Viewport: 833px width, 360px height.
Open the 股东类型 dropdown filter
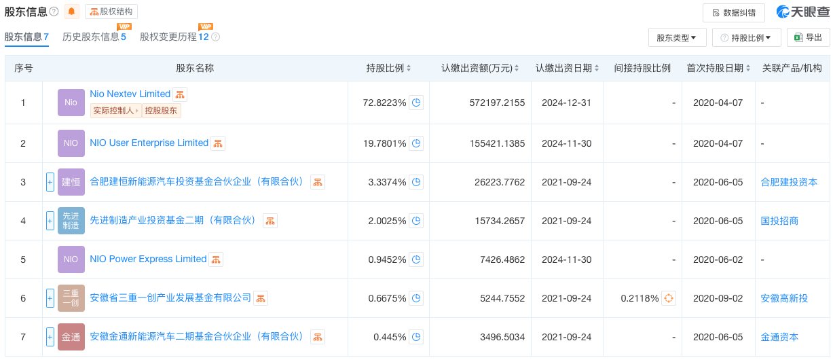[677, 38]
